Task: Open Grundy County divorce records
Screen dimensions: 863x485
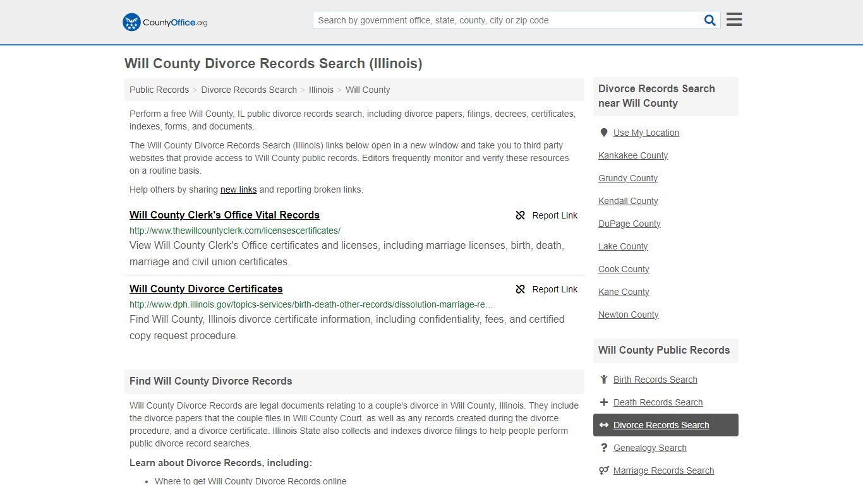Action: (628, 178)
